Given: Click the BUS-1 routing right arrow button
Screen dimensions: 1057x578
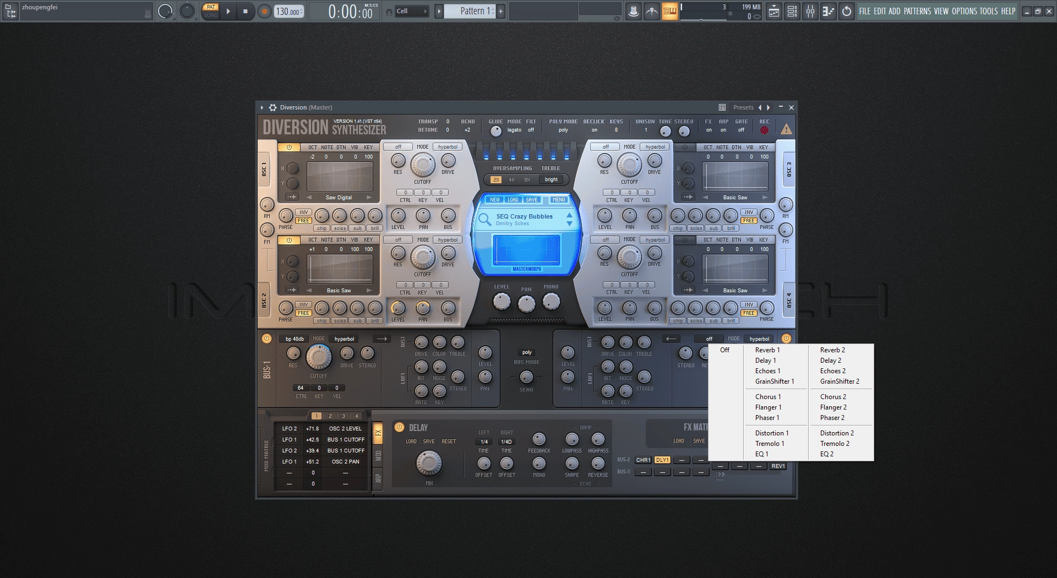Looking at the screenshot, I should tap(382, 339).
